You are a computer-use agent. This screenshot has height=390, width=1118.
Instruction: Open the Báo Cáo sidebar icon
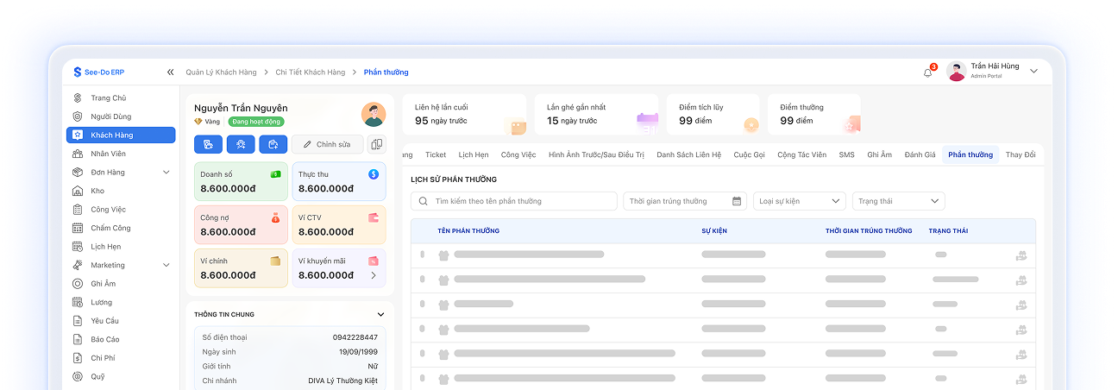tap(78, 339)
